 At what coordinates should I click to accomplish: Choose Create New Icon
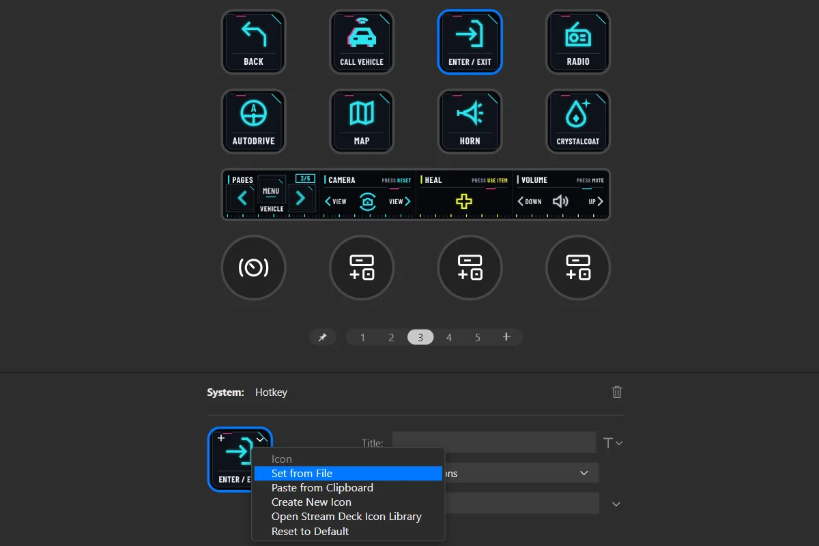coord(348,502)
